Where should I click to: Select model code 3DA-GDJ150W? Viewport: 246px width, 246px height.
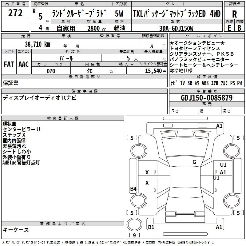tap(176, 28)
